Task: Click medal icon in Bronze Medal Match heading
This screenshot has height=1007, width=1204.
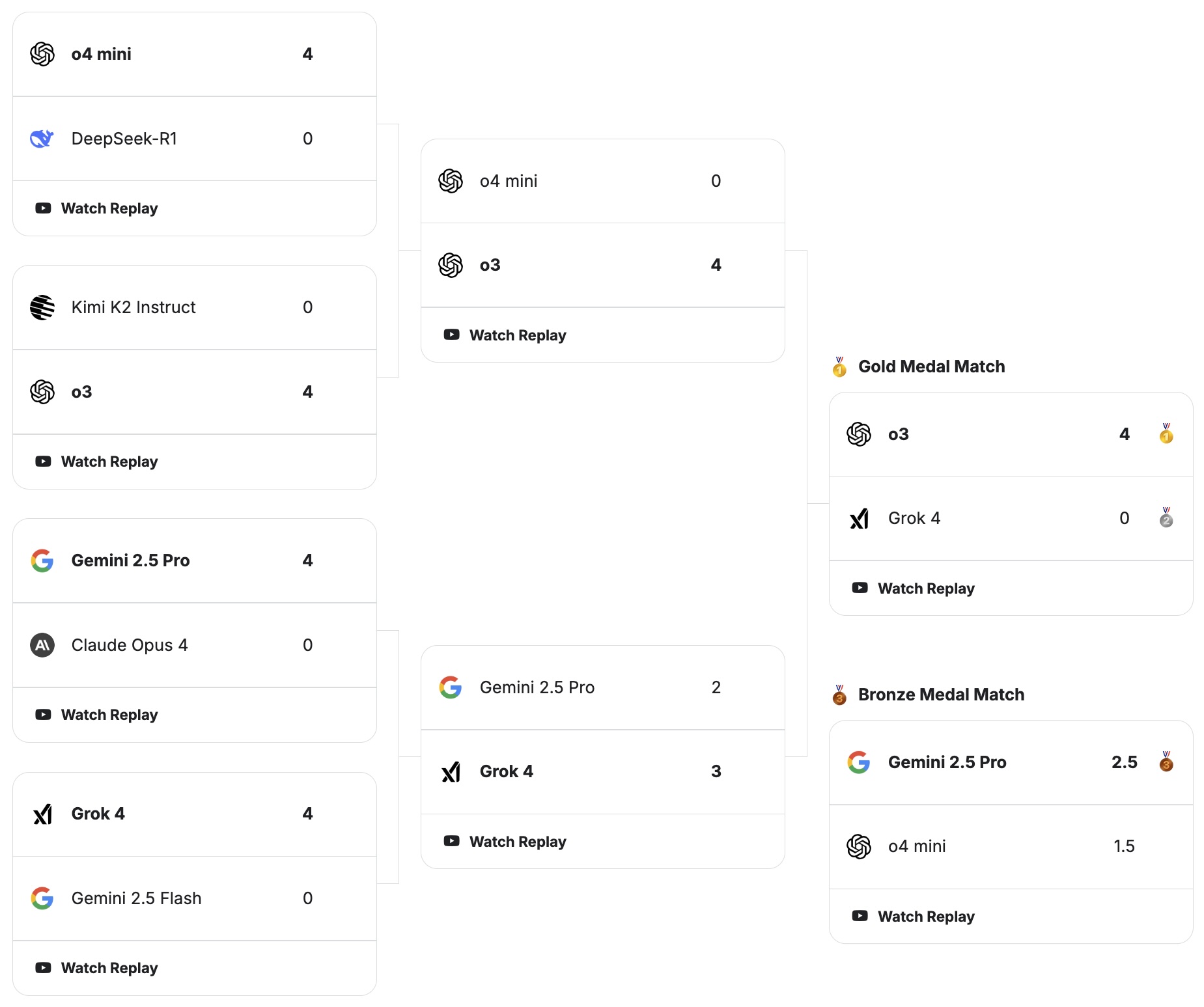Action: (x=839, y=695)
